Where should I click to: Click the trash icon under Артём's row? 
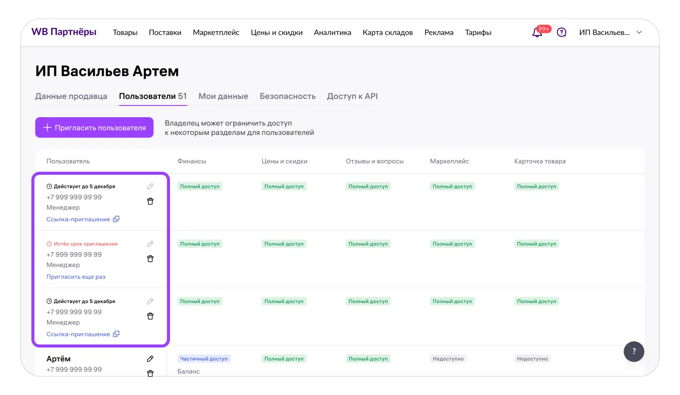(150, 373)
